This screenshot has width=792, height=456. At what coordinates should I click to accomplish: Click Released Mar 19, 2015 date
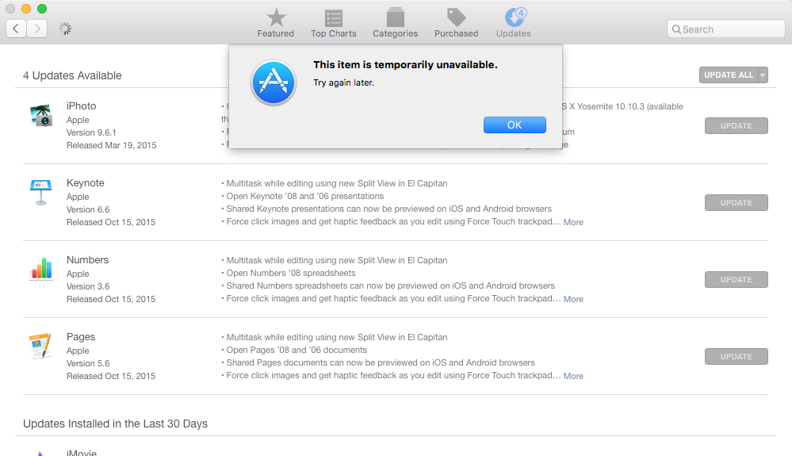[x=112, y=145]
